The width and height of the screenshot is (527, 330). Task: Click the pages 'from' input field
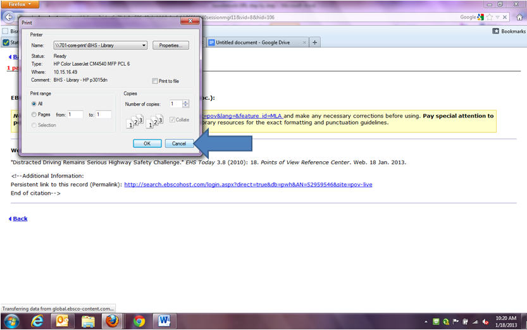pyautogui.click(x=75, y=114)
